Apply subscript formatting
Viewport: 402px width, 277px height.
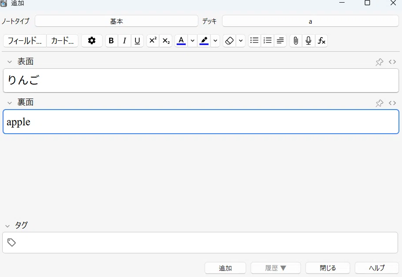click(166, 41)
